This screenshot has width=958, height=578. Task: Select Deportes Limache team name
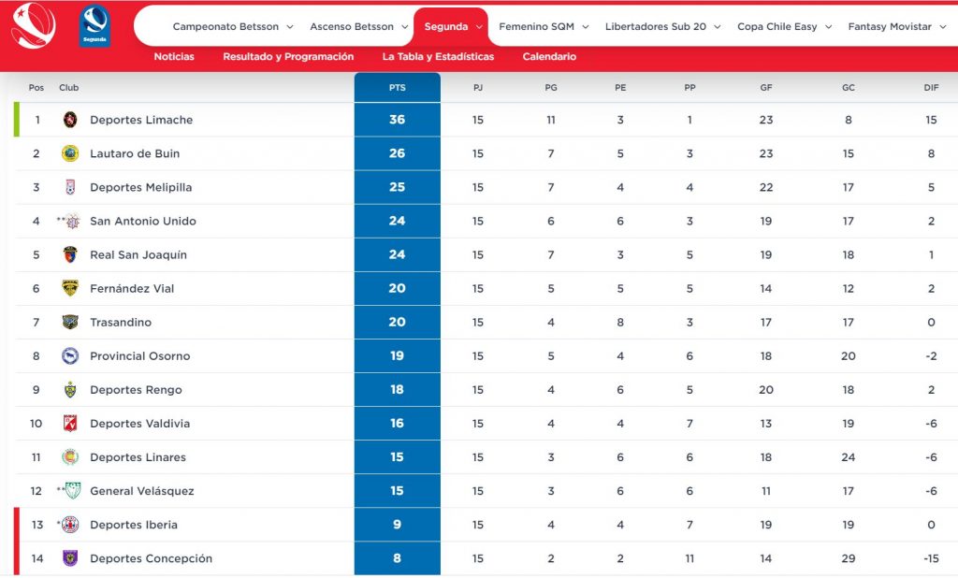tap(141, 120)
